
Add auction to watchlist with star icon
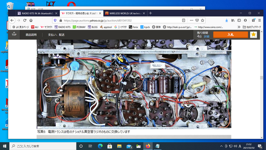[x=253, y=34]
